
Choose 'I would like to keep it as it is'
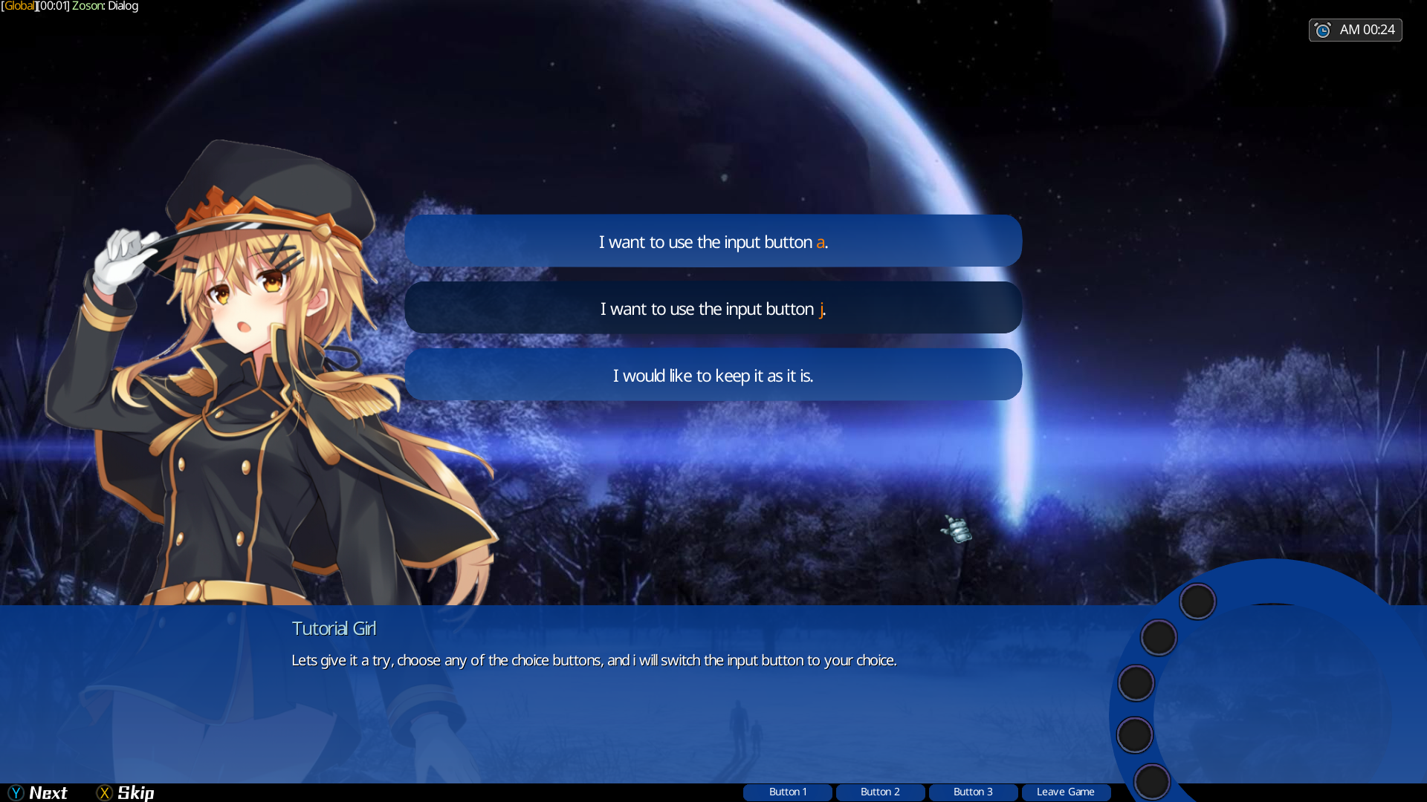pos(713,375)
